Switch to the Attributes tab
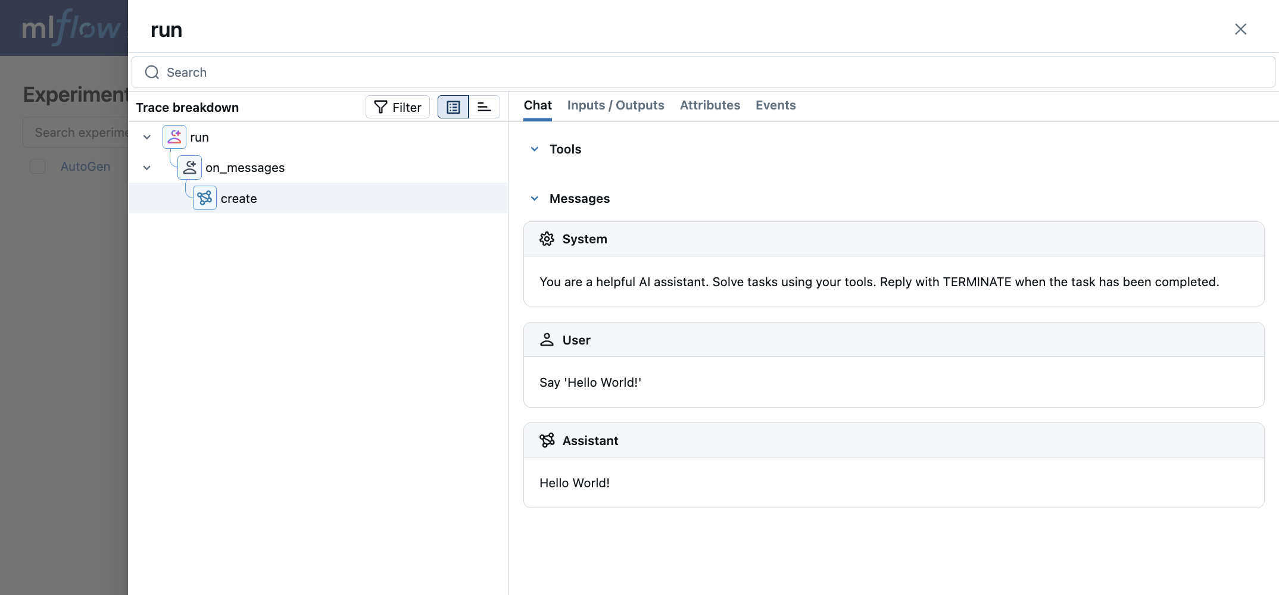The height and width of the screenshot is (595, 1279). [710, 105]
